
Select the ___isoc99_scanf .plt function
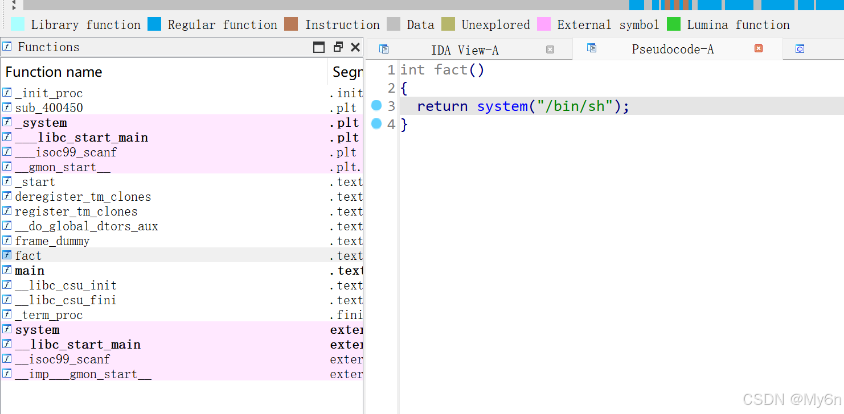182,152
